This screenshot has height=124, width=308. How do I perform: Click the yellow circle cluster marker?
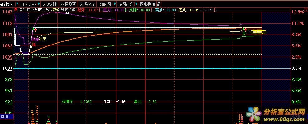pyautogui.click(x=258, y=32)
